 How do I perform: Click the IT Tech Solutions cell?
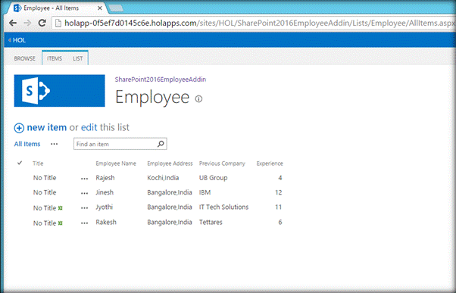(x=224, y=207)
